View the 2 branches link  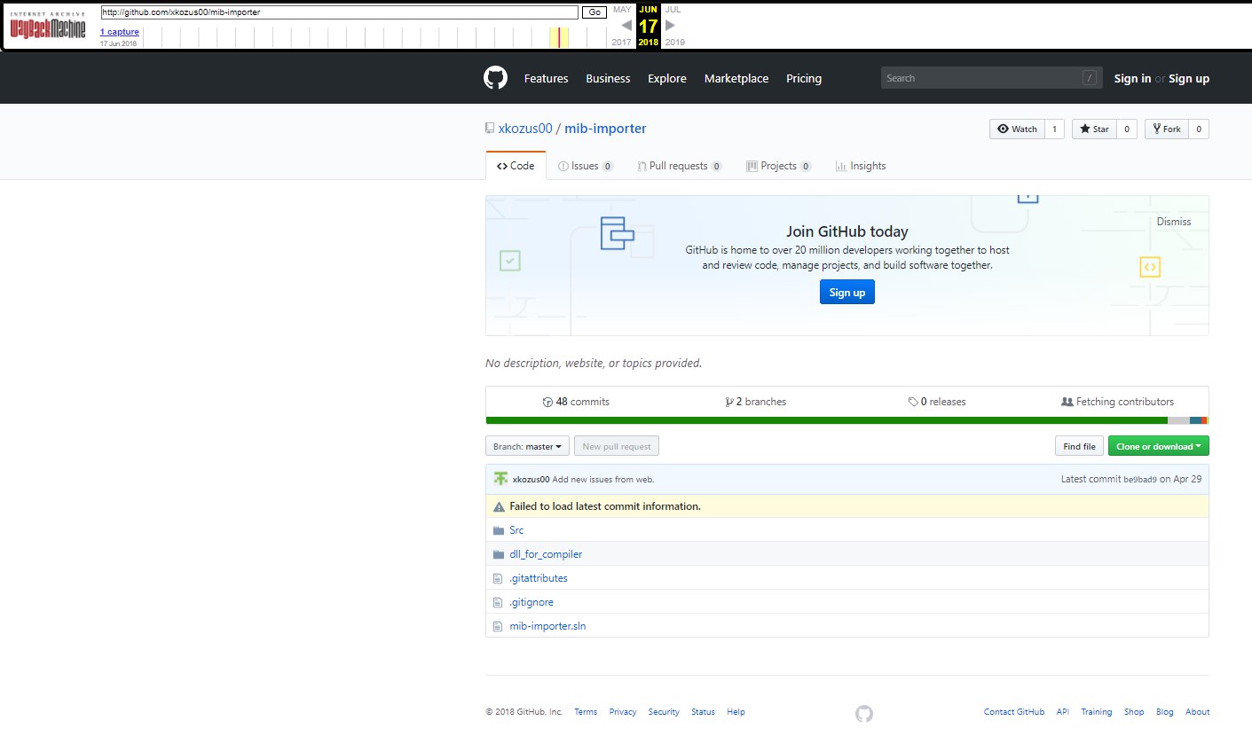pos(756,402)
